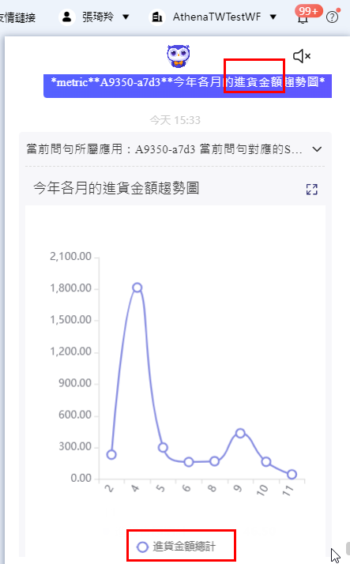Expand the 當前問句所屬應用 details chevron
The width and height of the screenshot is (350, 564).
coord(317,149)
